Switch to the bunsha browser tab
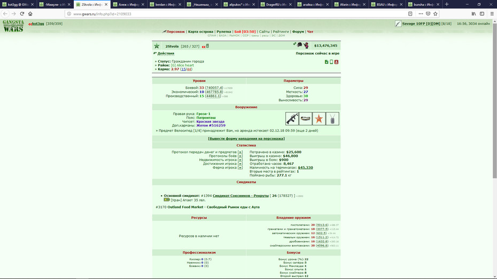The width and height of the screenshot is (497, 279). 423,4
